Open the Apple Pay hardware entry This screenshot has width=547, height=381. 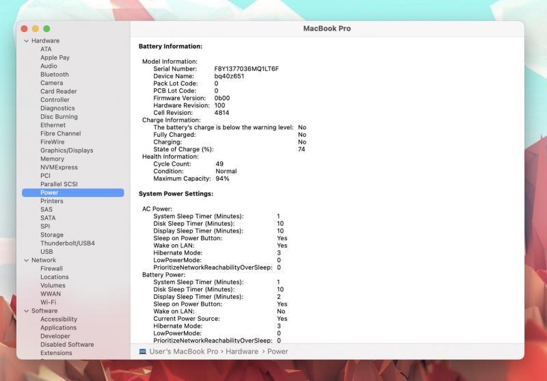pyautogui.click(x=55, y=57)
